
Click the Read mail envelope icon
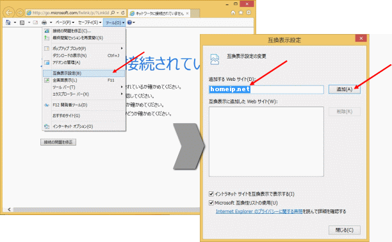(35, 22)
